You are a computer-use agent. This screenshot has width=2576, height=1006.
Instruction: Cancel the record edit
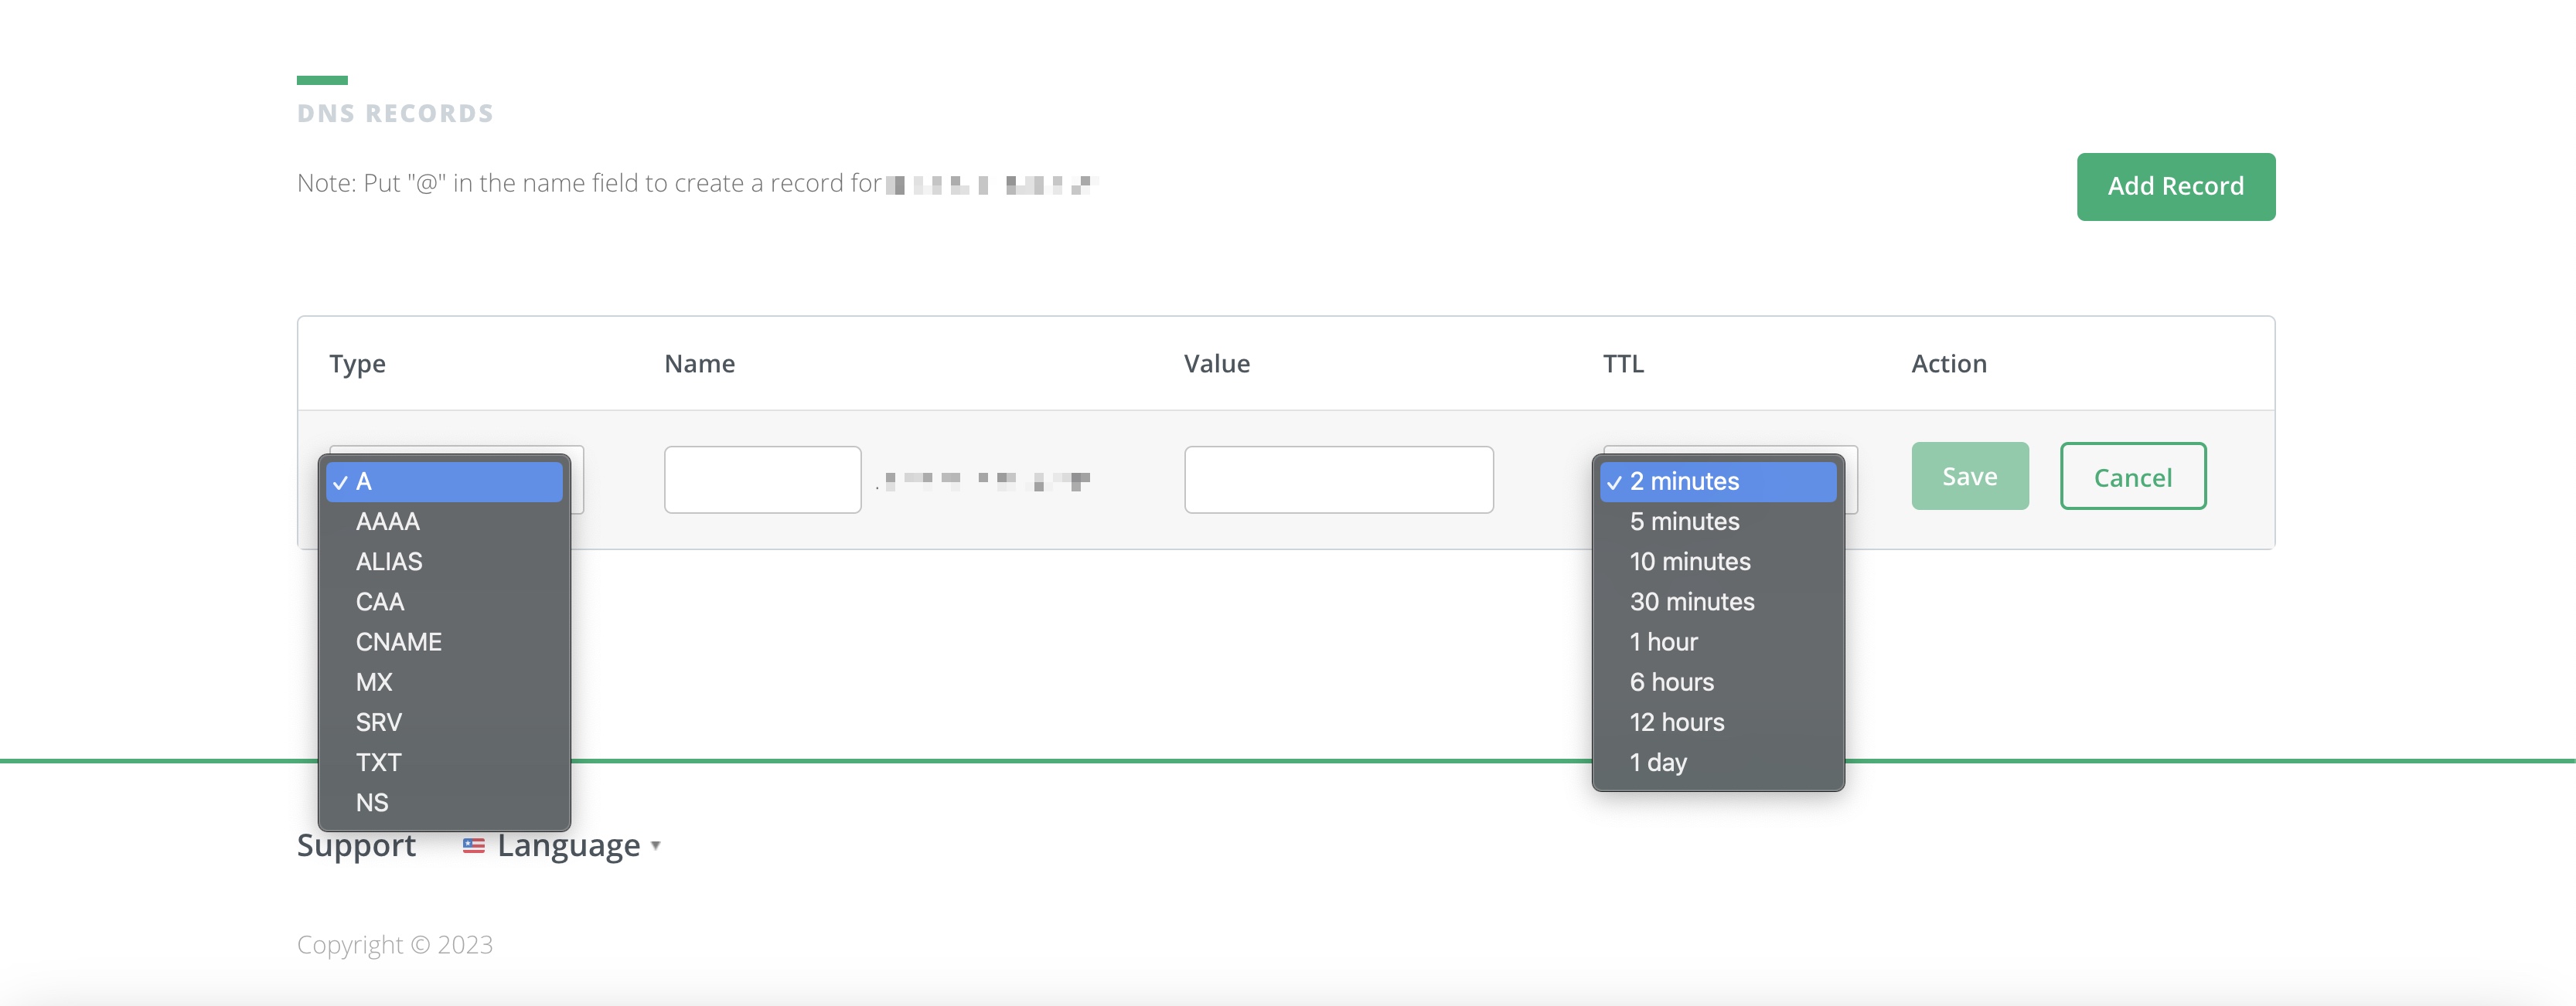point(2132,477)
